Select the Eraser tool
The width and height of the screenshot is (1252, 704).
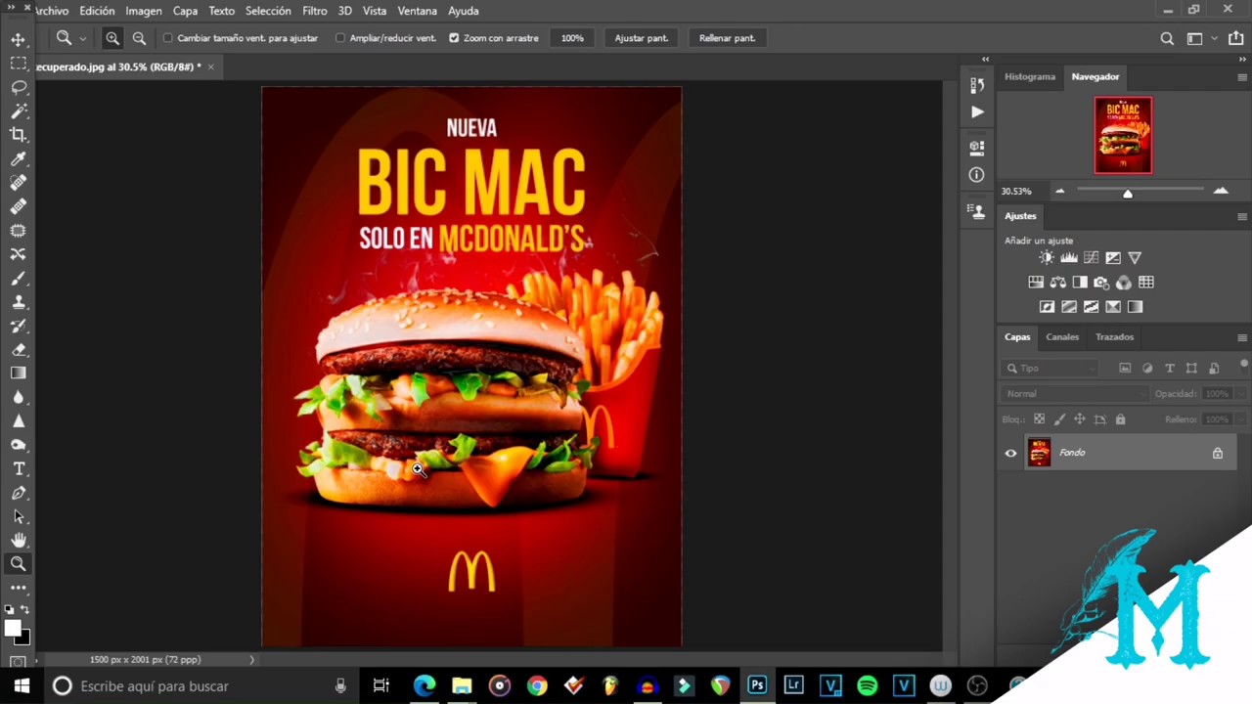tap(19, 349)
